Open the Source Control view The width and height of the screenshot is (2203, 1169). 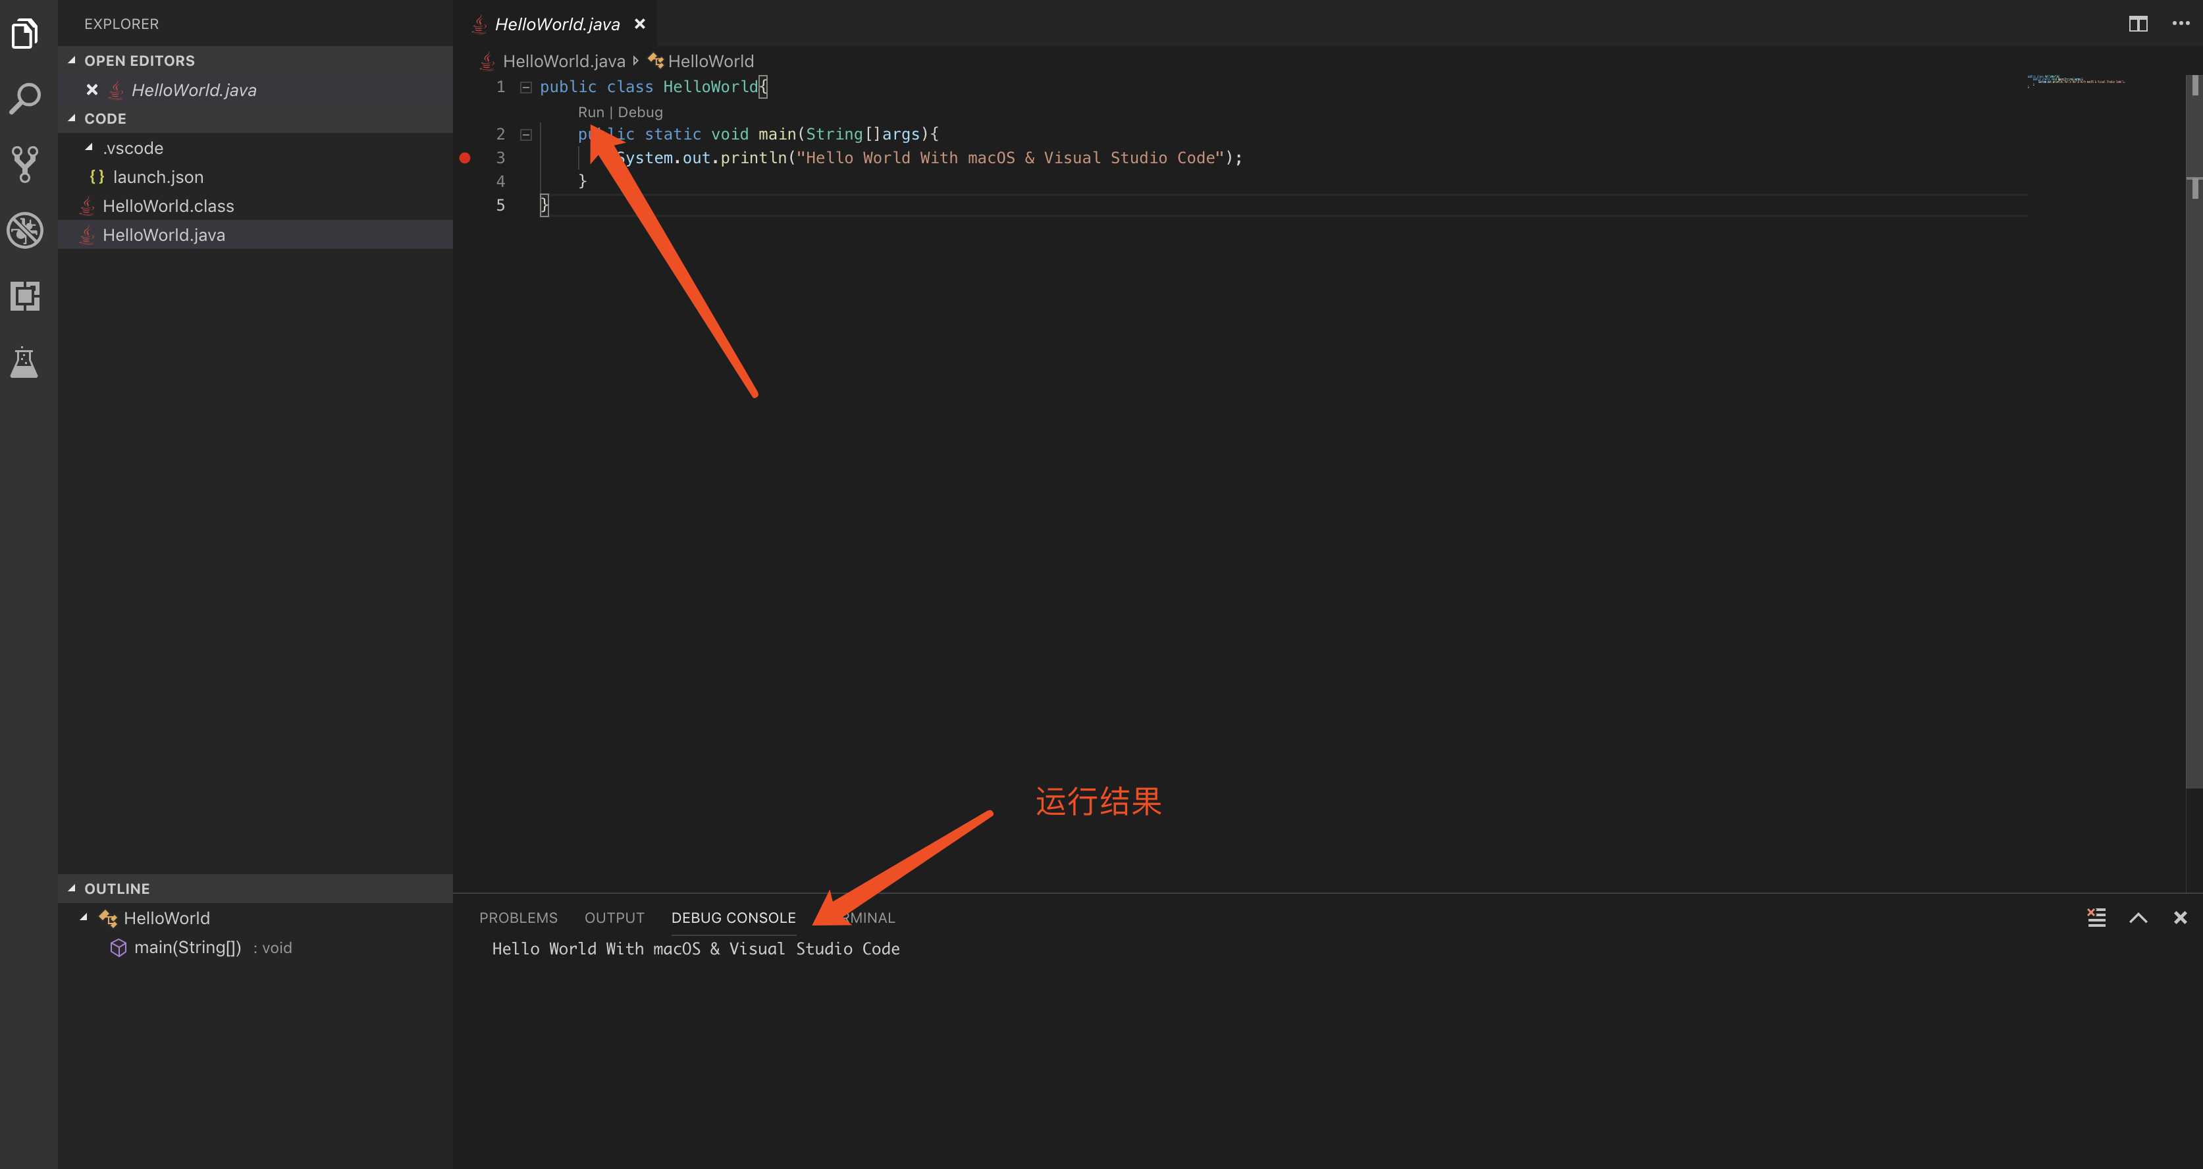(x=25, y=164)
